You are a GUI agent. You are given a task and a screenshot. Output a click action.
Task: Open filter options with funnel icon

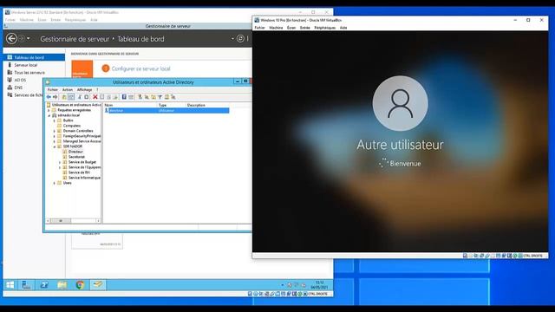160,97
